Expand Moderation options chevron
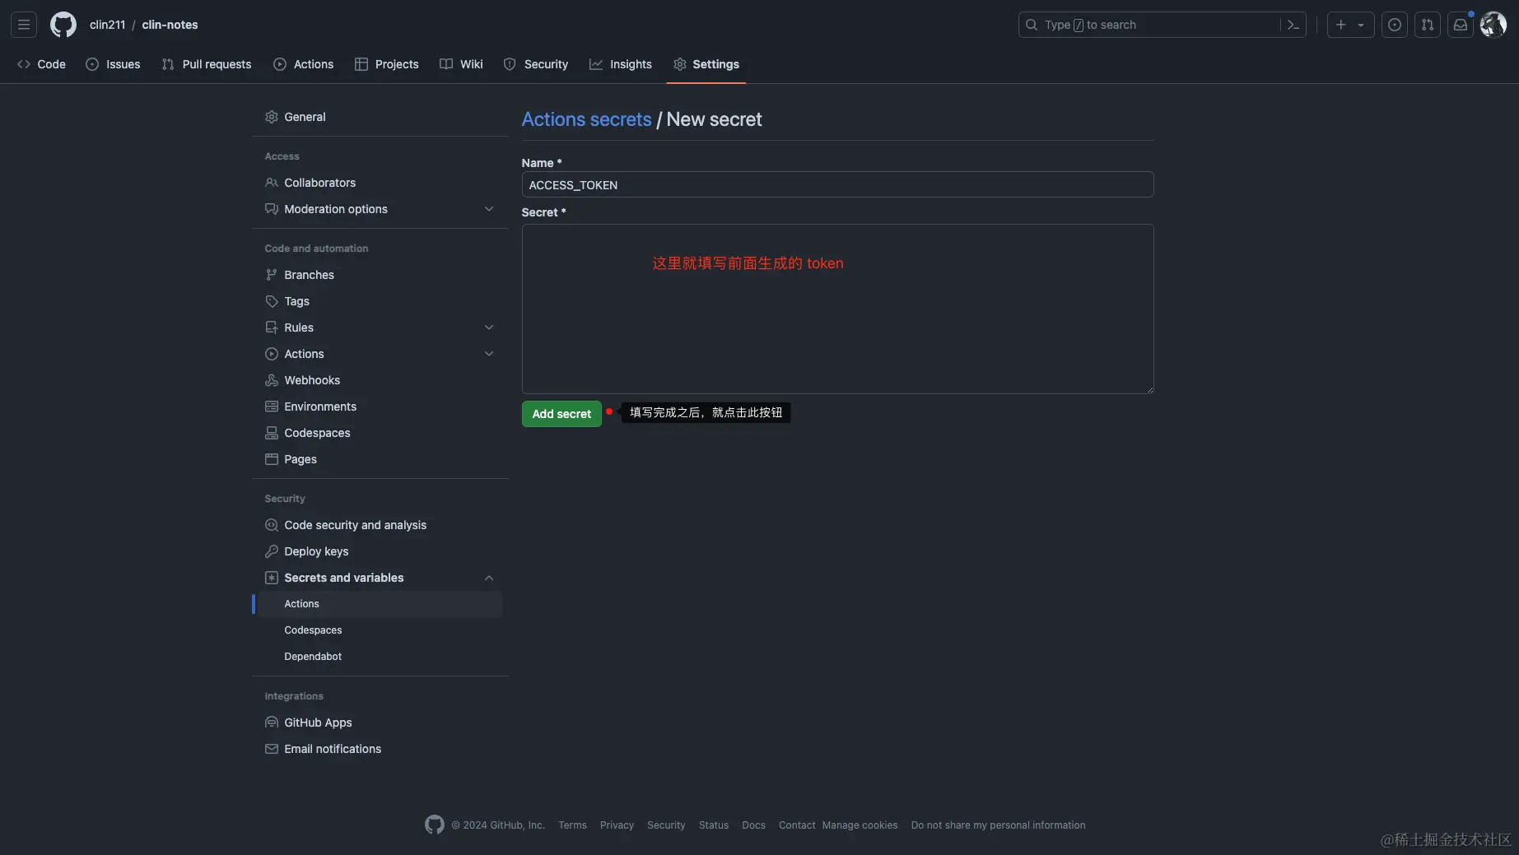Viewport: 1519px width, 855px height. click(x=489, y=209)
